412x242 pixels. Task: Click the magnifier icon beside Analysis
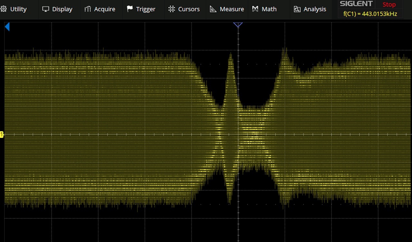(297, 9)
